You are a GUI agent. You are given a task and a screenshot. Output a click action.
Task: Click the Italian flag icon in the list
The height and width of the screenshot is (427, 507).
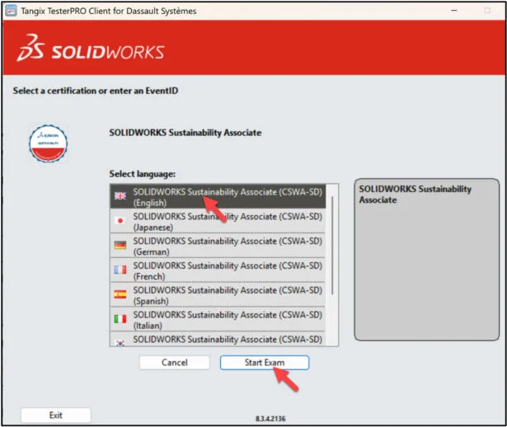120,317
